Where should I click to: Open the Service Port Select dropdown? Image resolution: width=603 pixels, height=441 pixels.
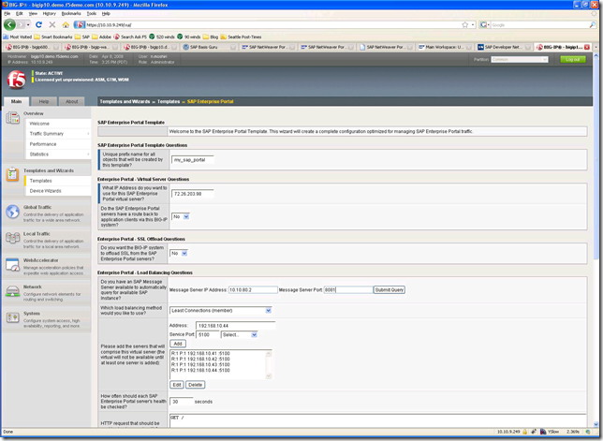(x=239, y=334)
